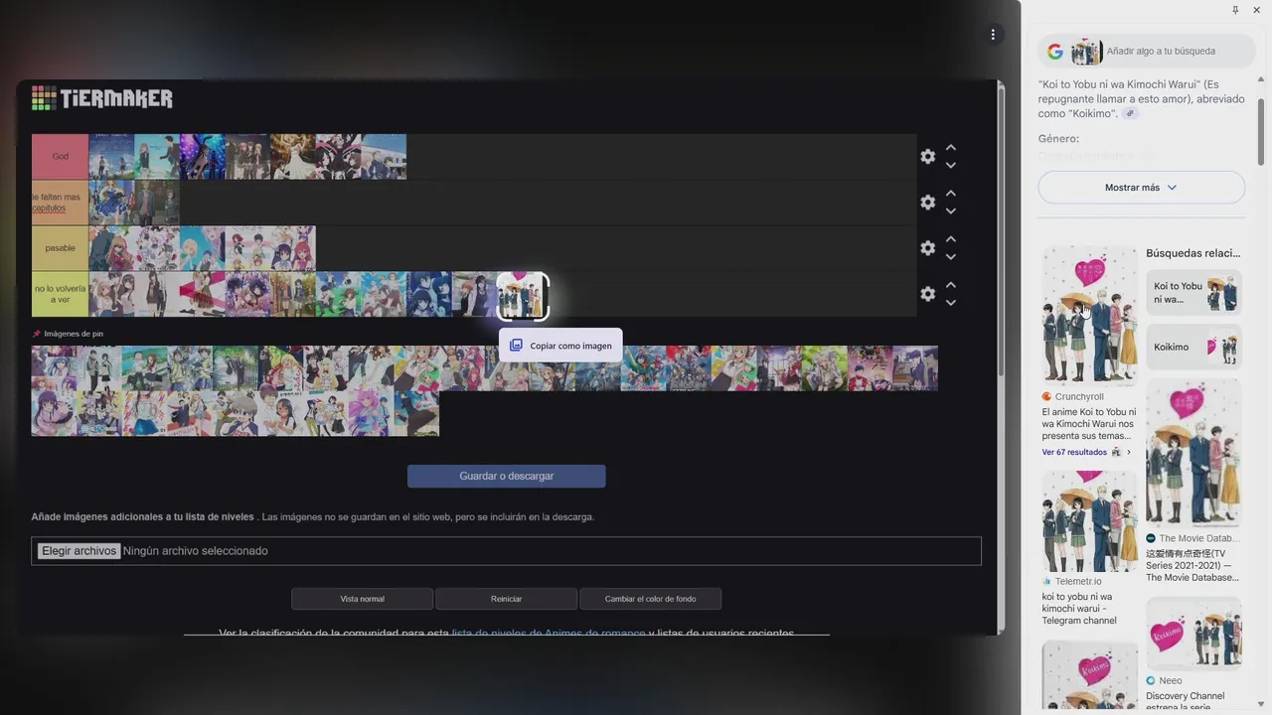
Task: Click the side panel vertical scrollbar
Action: 1260,132
